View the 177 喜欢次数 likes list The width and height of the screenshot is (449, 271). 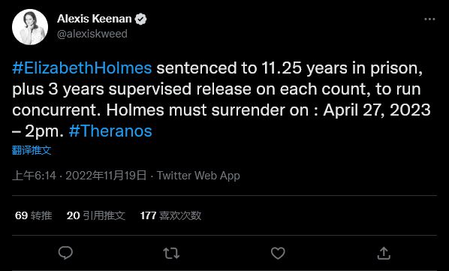click(x=170, y=215)
